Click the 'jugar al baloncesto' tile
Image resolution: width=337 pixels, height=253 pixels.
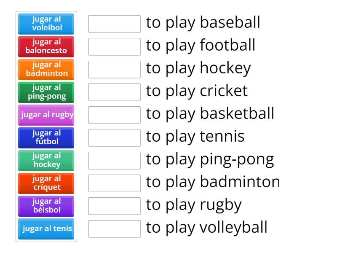pyautogui.click(x=46, y=47)
